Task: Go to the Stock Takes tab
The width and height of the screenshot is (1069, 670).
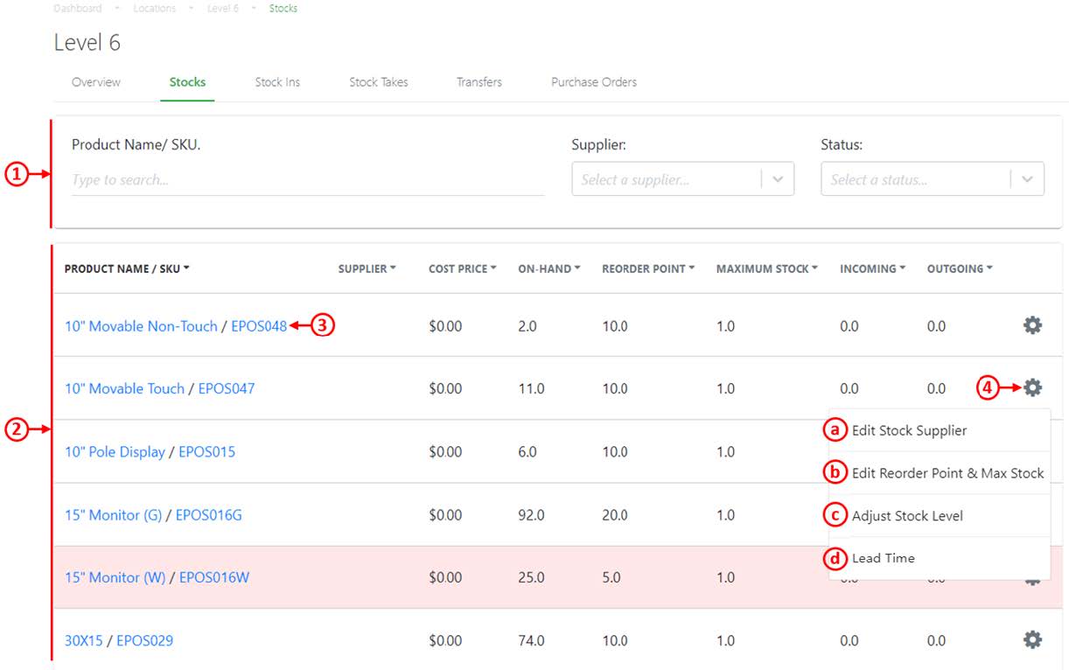Action: (x=379, y=82)
